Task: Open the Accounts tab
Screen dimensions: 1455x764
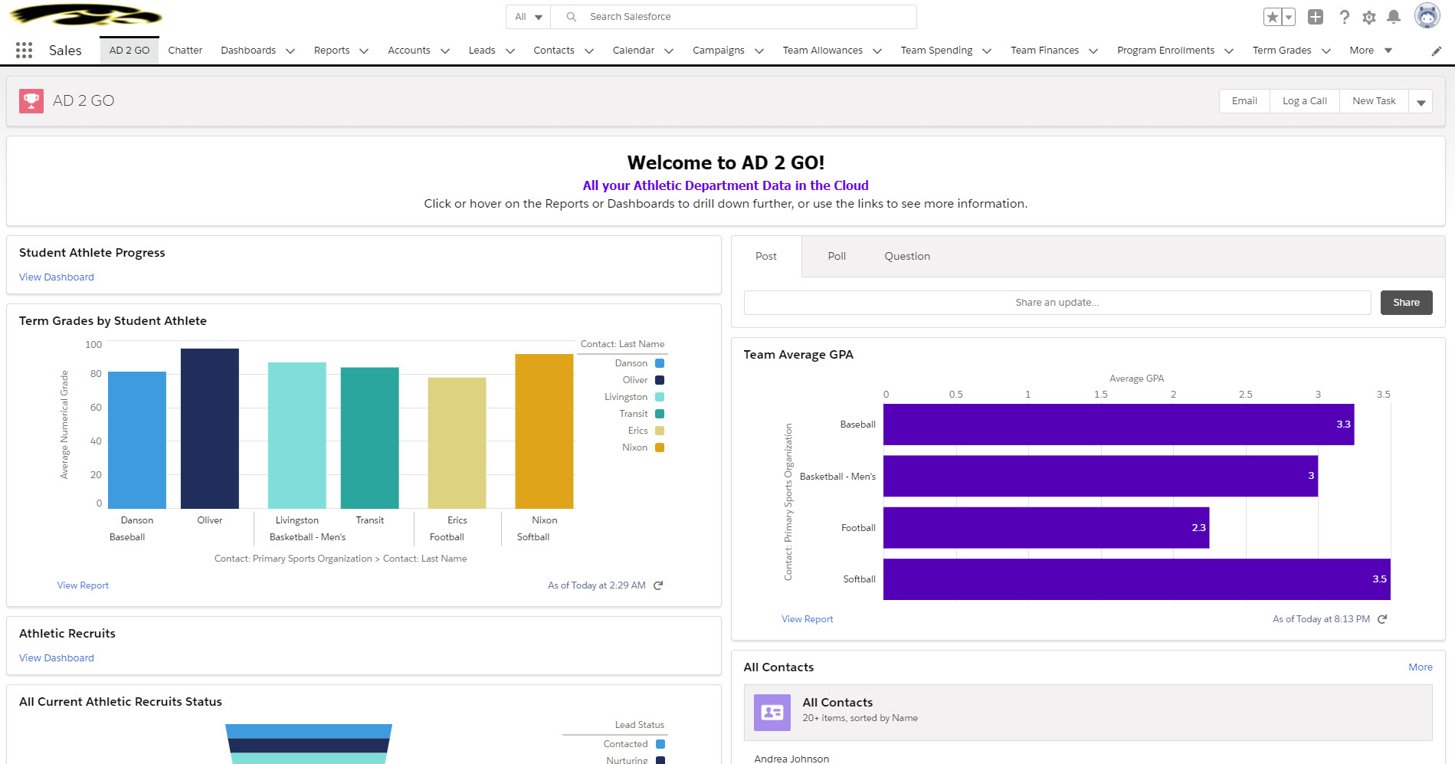Action: tap(409, 51)
